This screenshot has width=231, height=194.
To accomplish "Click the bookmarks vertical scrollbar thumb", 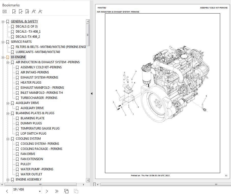I will [x=88, y=35].
